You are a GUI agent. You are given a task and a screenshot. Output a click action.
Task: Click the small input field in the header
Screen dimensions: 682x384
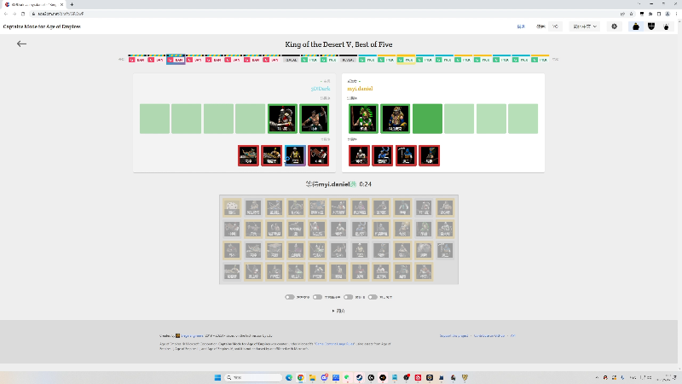555,26
